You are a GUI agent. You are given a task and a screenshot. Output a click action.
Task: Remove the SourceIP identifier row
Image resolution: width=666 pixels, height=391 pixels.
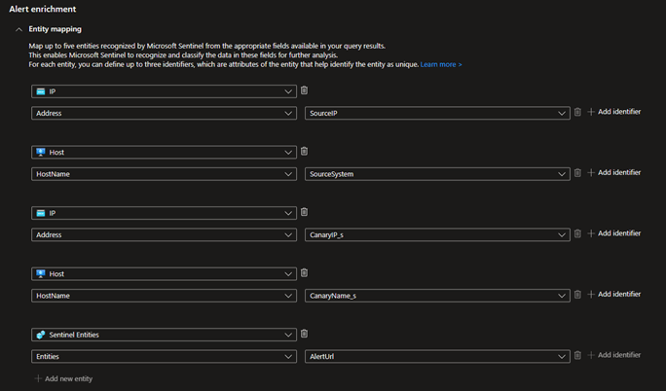[577, 112]
